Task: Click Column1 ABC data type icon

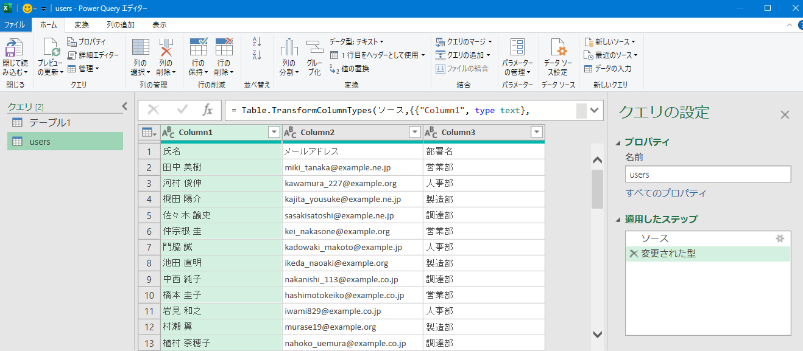Action: (x=168, y=133)
